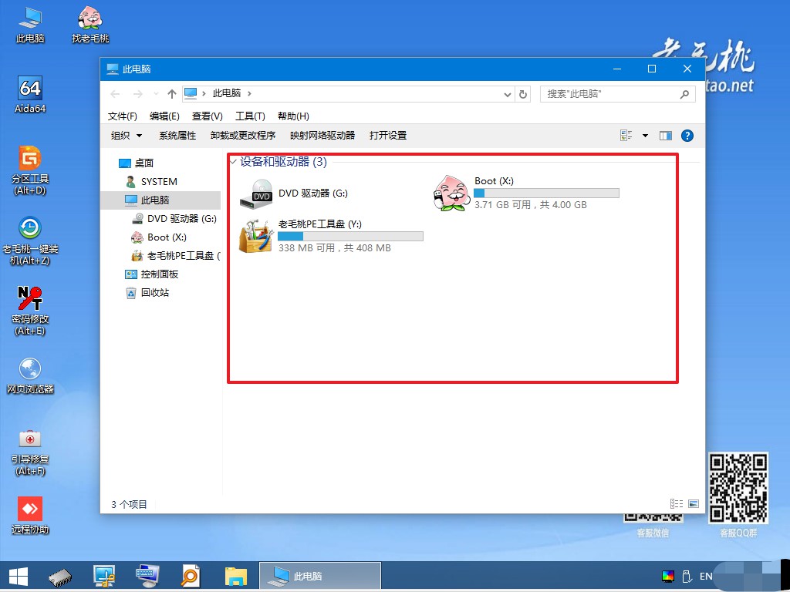
Task: Click the 此电脑 taskbar window button
Action: tap(320, 577)
